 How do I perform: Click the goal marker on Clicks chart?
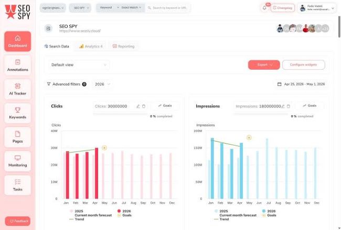pos(104,148)
